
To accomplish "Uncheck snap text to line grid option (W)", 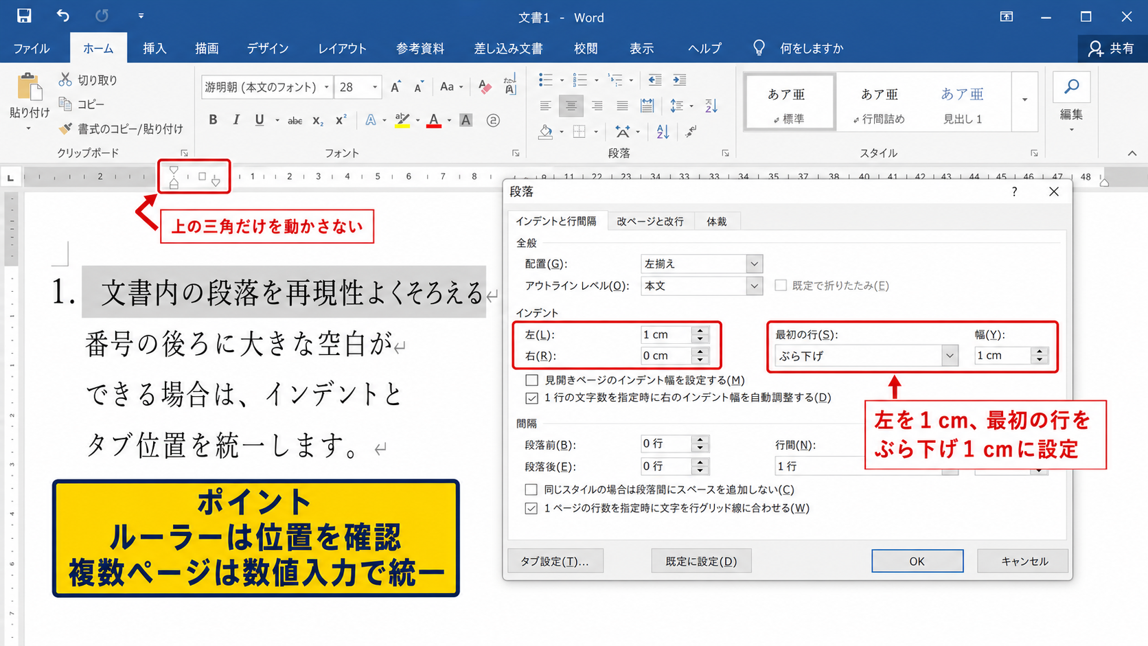I will [531, 508].
